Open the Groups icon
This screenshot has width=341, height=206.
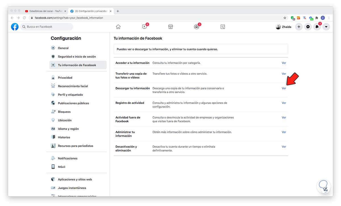(197, 27)
